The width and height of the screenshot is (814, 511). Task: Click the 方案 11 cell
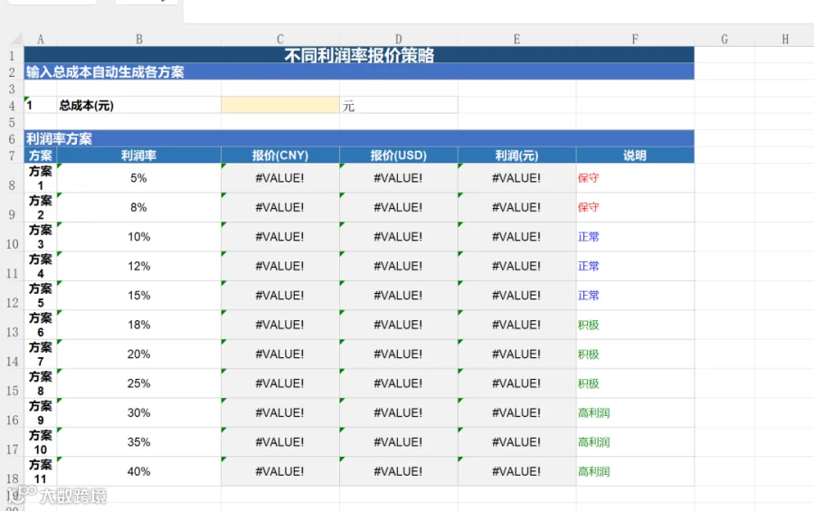pos(40,471)
